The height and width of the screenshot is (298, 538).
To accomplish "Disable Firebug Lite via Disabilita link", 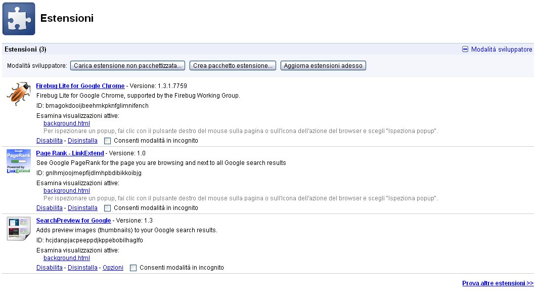I will click(x=50, y=141).
